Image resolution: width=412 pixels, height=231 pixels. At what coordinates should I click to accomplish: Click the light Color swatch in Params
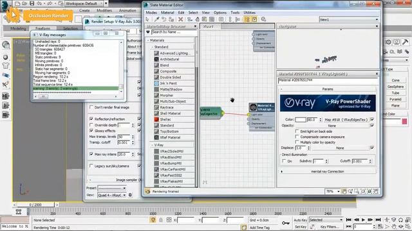click(301, 120)
